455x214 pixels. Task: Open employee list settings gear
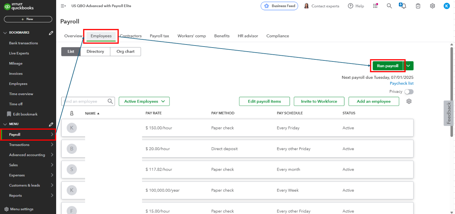coord(409,101)
